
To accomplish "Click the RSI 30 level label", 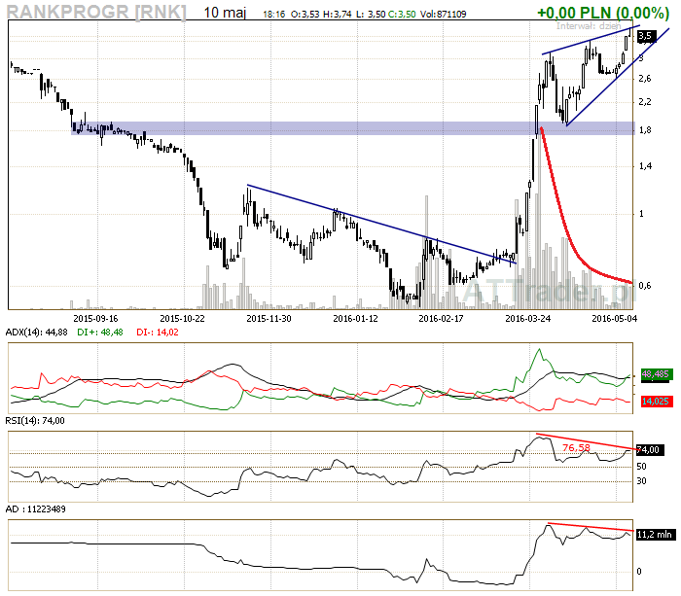I will (x=641, y=481).
